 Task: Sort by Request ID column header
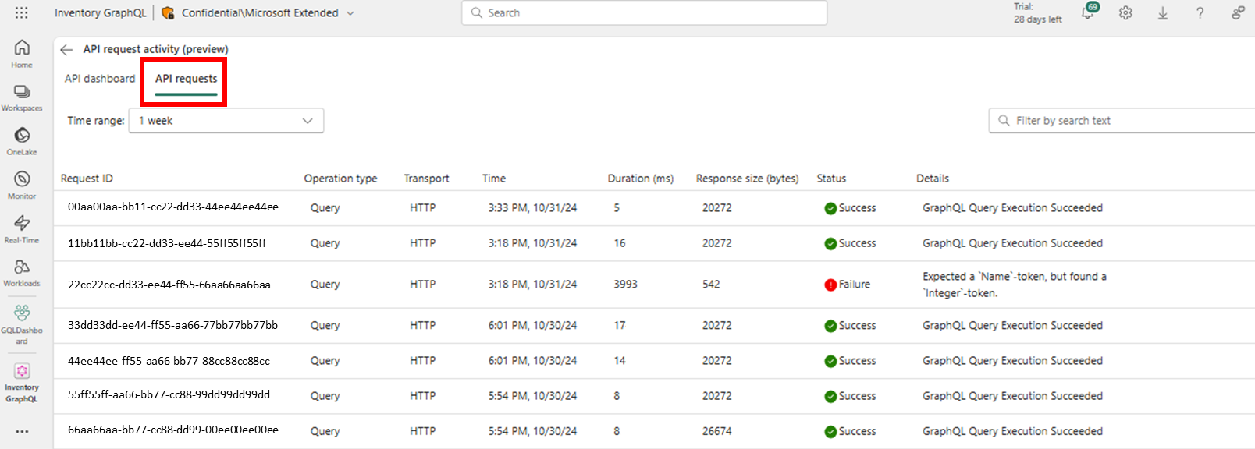pos(87,179)
